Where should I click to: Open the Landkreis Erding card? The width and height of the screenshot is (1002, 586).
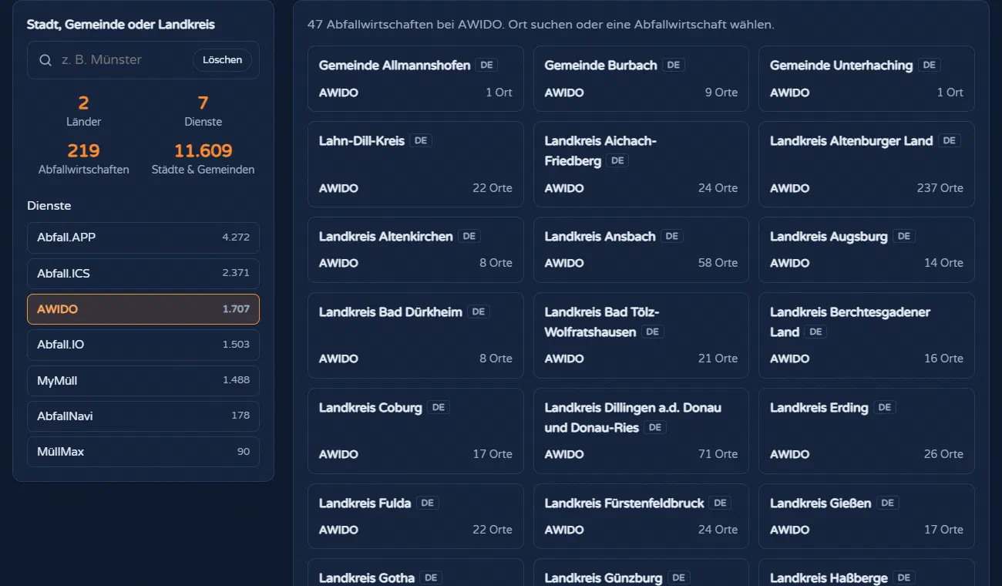tap(866, 431)
